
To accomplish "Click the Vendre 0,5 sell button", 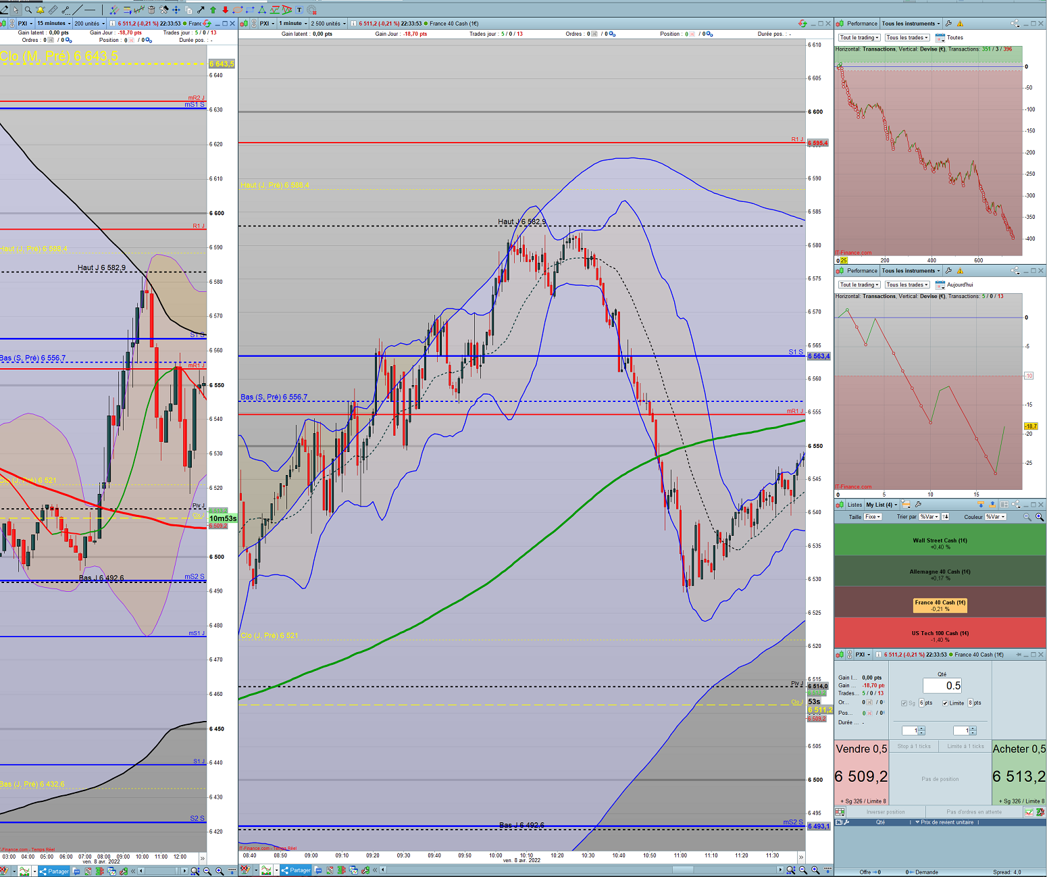I will coord(861,773).
